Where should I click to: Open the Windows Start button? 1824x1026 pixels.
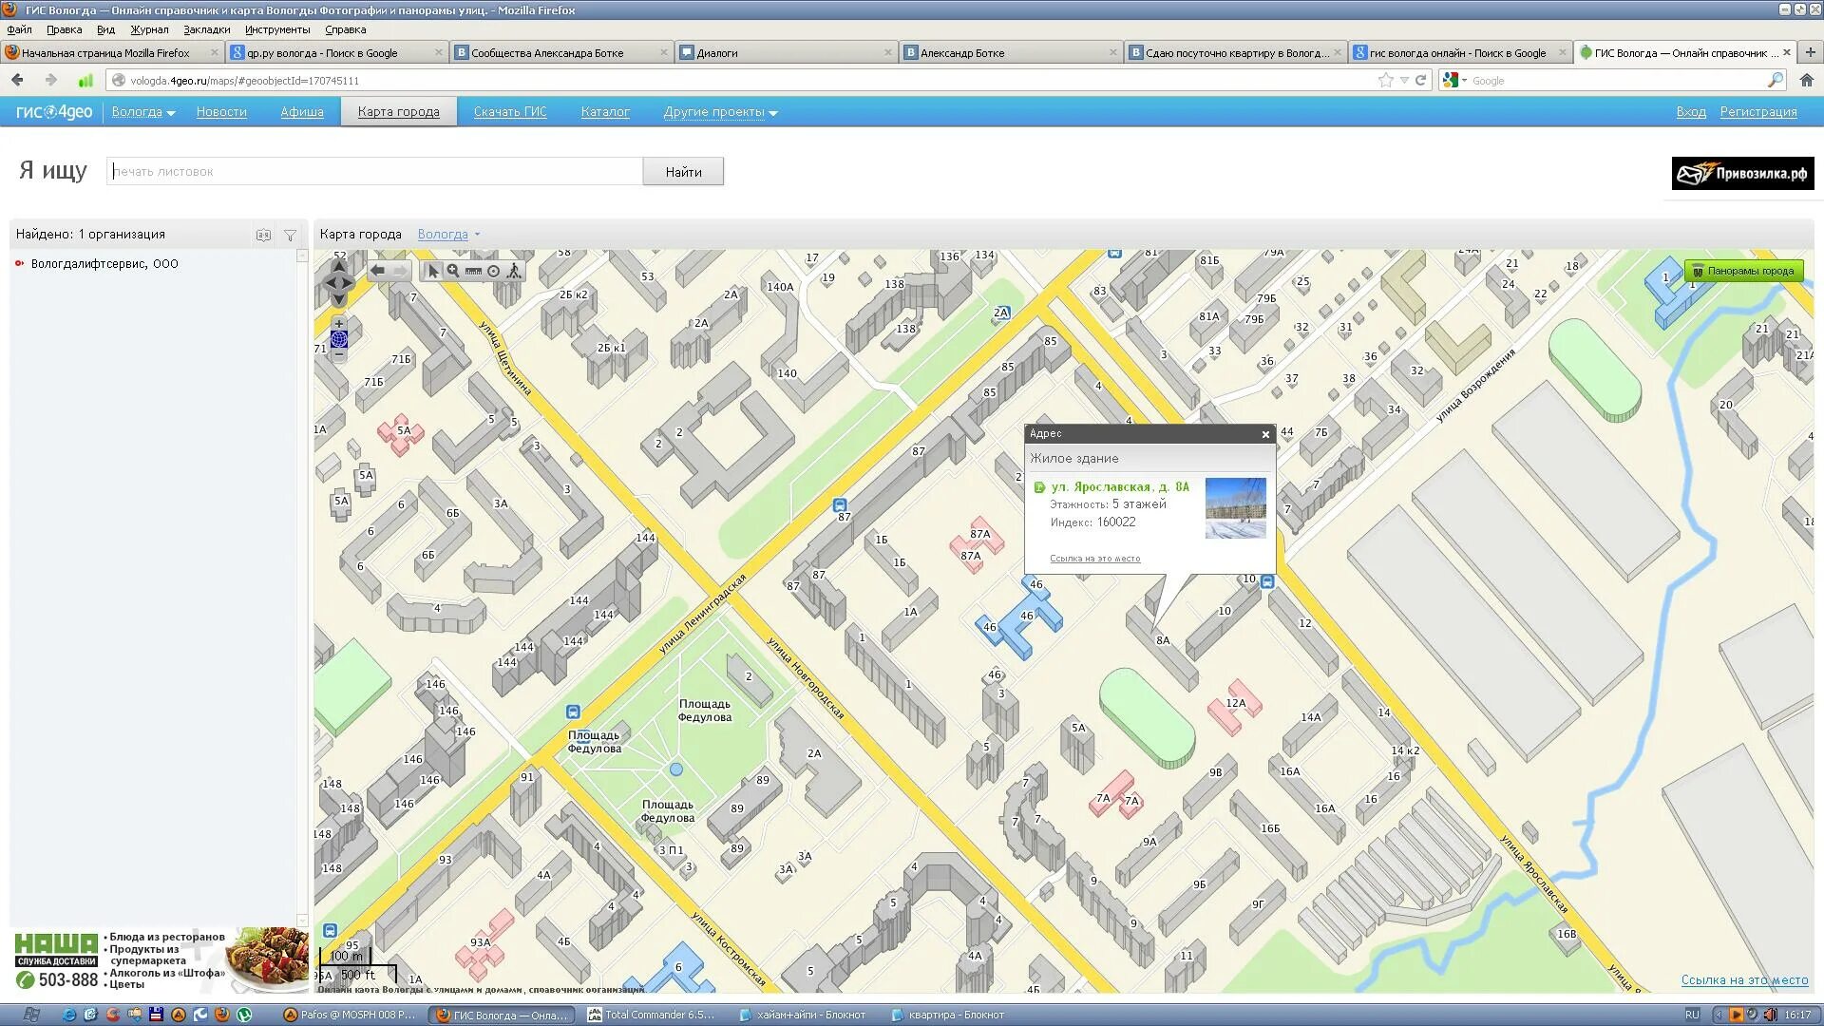30,1015
